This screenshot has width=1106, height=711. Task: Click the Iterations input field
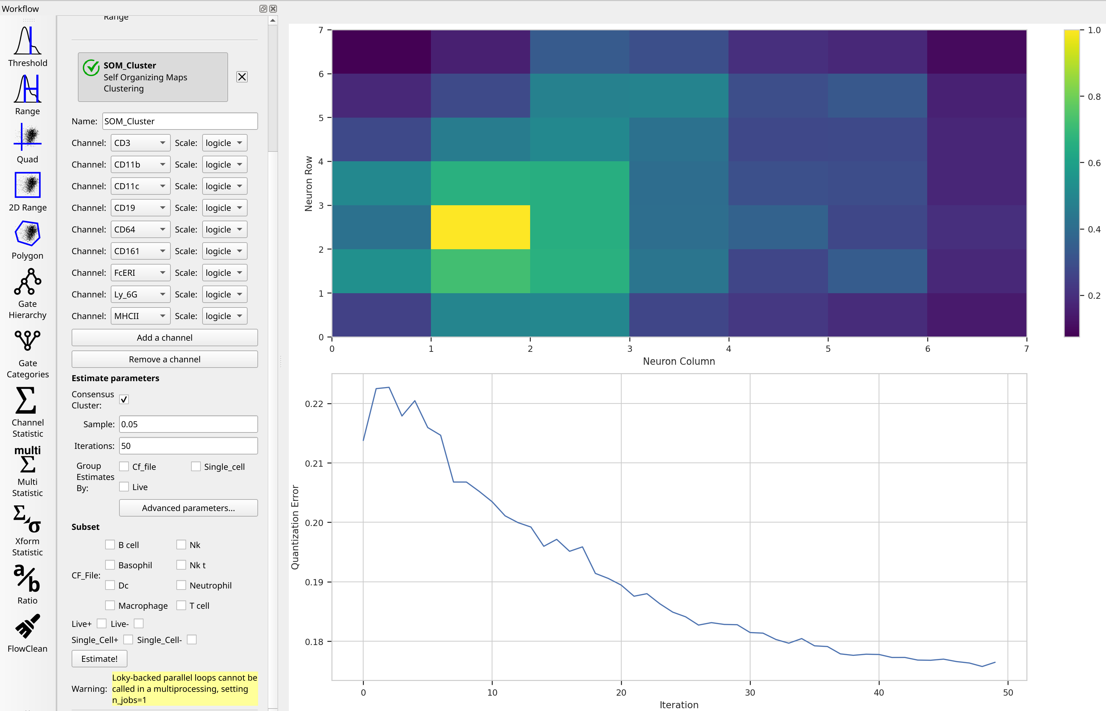(x=189, y=445)
